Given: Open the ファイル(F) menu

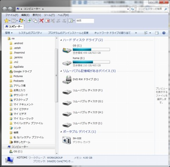Looking at the screenshot, I should [12, 15].
